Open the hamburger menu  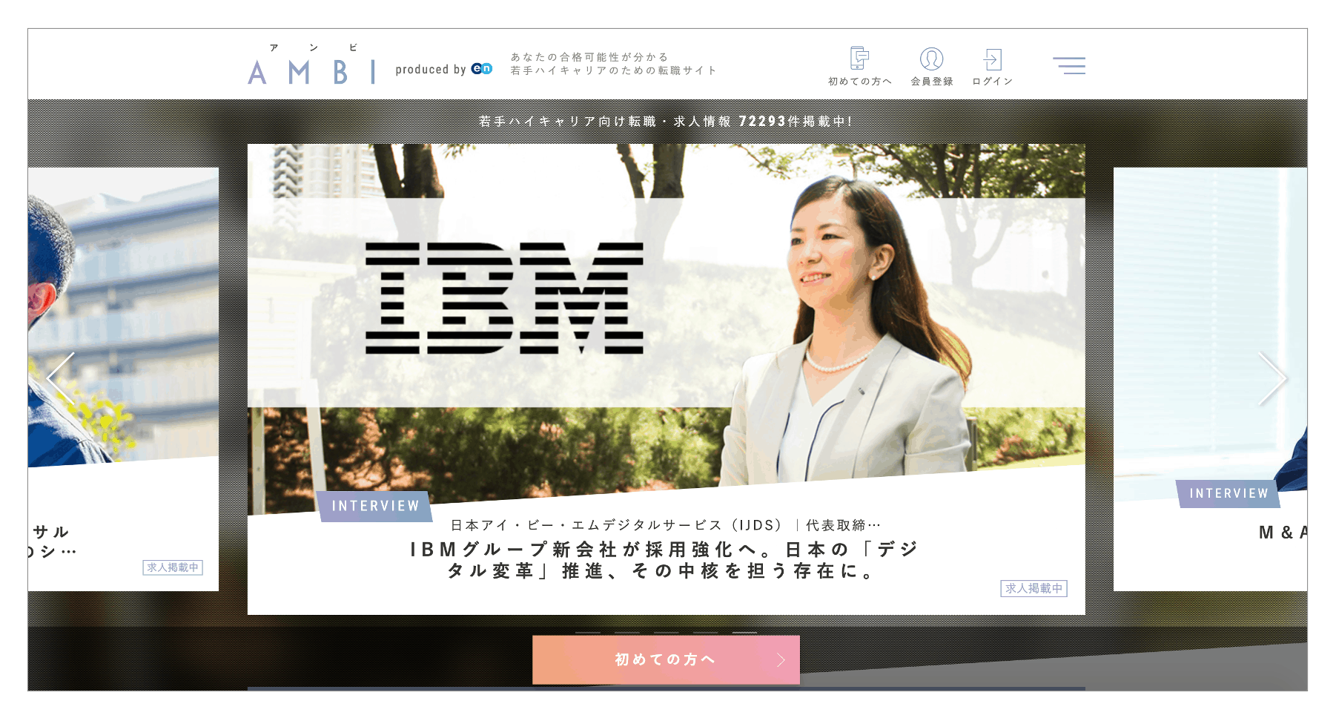(1069, 65)
